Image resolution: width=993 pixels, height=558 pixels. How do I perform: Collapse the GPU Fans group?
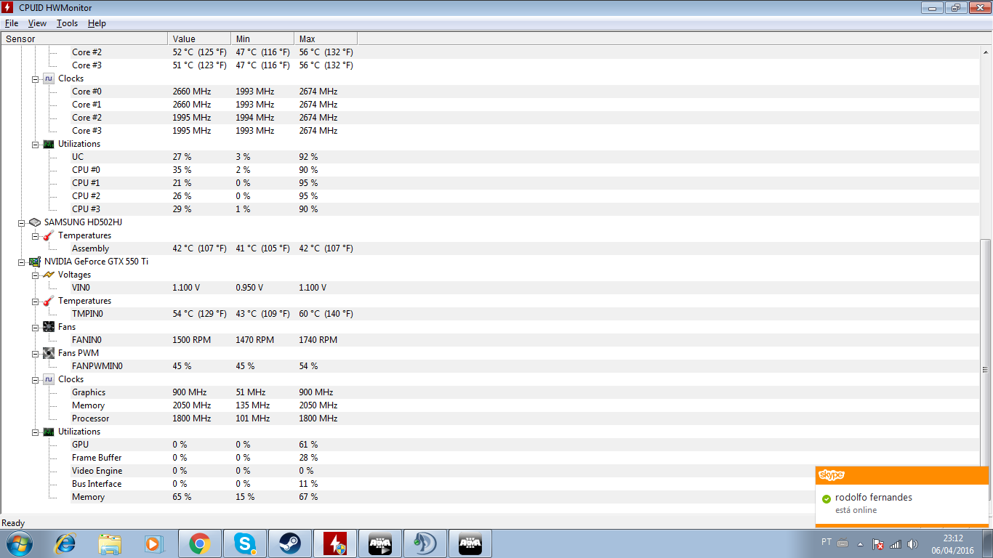click(x=35, y=327)
